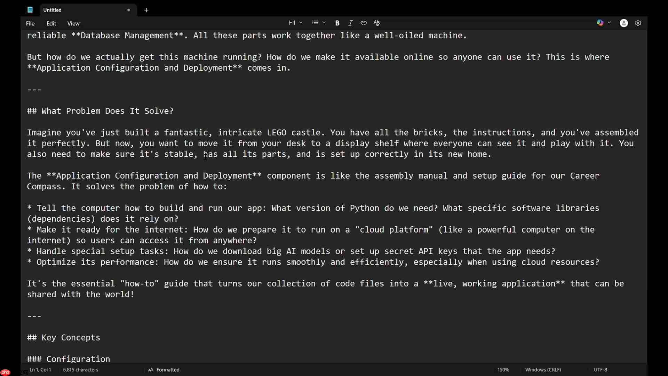Open the File menu
This screenshot has height=376, width=668.
tap(30, 24)
